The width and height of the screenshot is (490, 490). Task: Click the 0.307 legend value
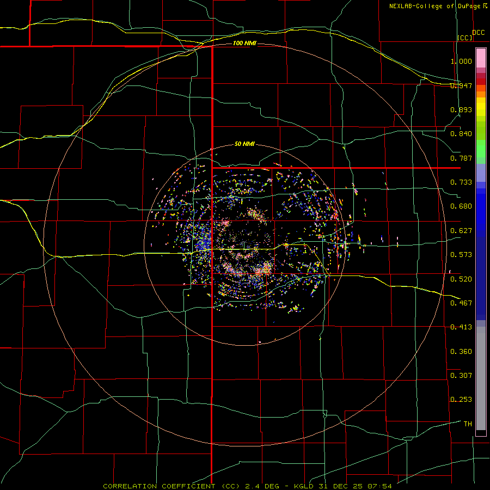pyautogui.click(x=461, y=376)
